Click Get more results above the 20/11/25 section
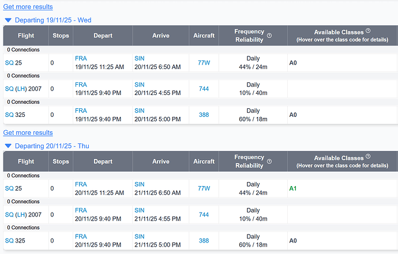398x254 pixels. coord(28,132)
